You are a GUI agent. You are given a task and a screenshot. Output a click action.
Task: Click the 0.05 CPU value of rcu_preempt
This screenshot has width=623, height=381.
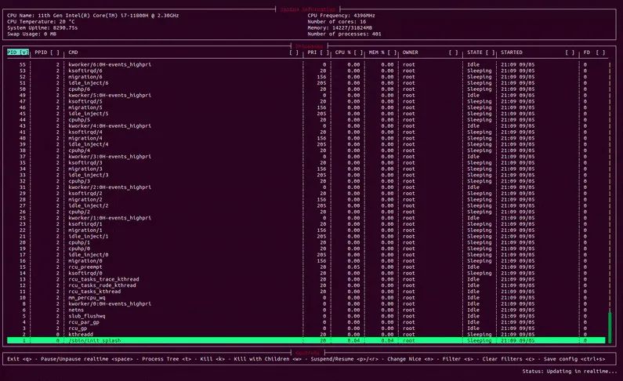coord(353,267)
